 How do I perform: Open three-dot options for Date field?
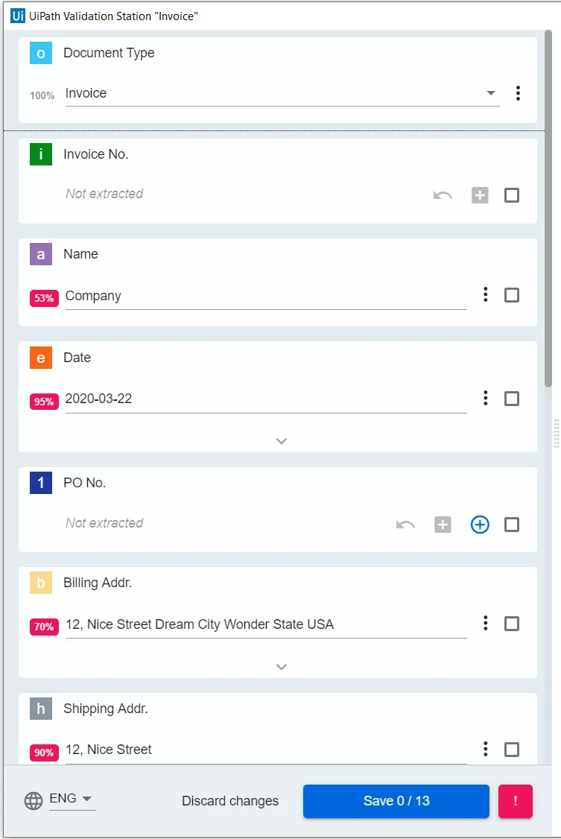point(485,398)
